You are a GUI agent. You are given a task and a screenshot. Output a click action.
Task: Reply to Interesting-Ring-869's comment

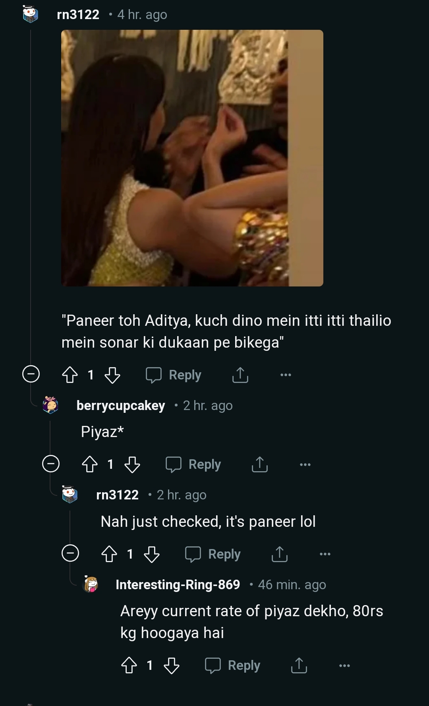click(233, 665)
